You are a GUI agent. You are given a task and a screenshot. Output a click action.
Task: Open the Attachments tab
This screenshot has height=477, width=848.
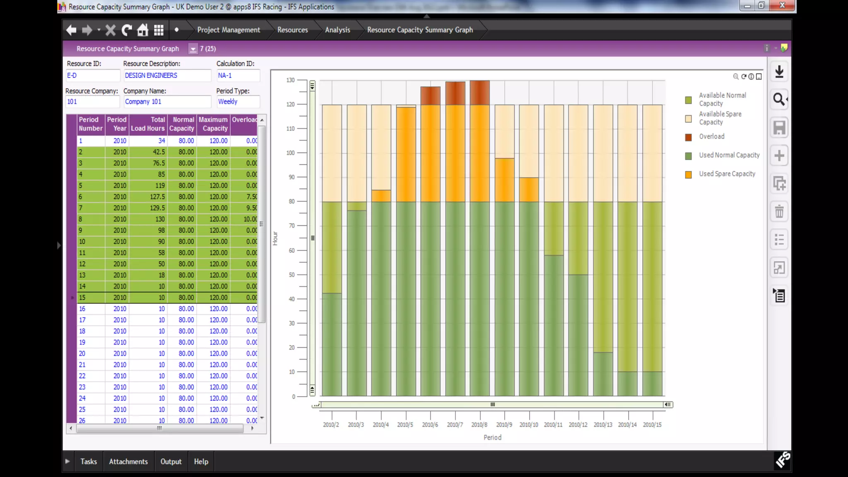coord(128,461)
